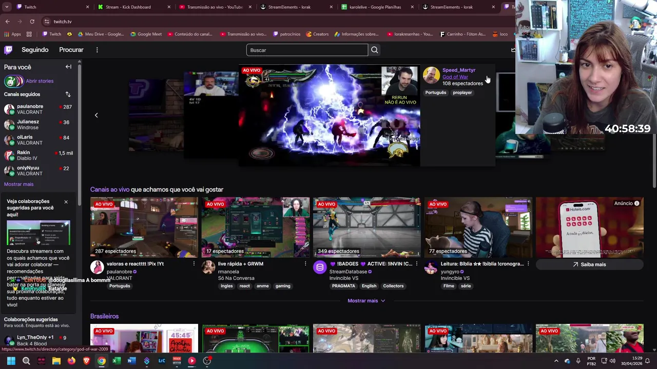The width and height of the screenshot is (657, 369).
Task: Select the proplayer tag
Action: tap(462, 93)
